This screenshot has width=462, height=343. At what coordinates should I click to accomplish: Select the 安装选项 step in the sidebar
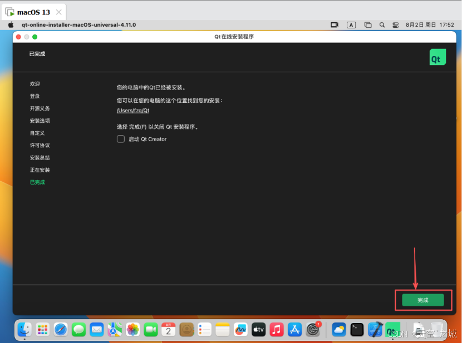(40, 121)
